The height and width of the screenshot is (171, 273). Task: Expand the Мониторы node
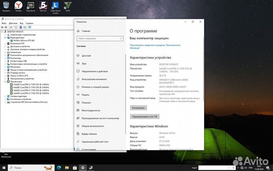coord(5,67)
